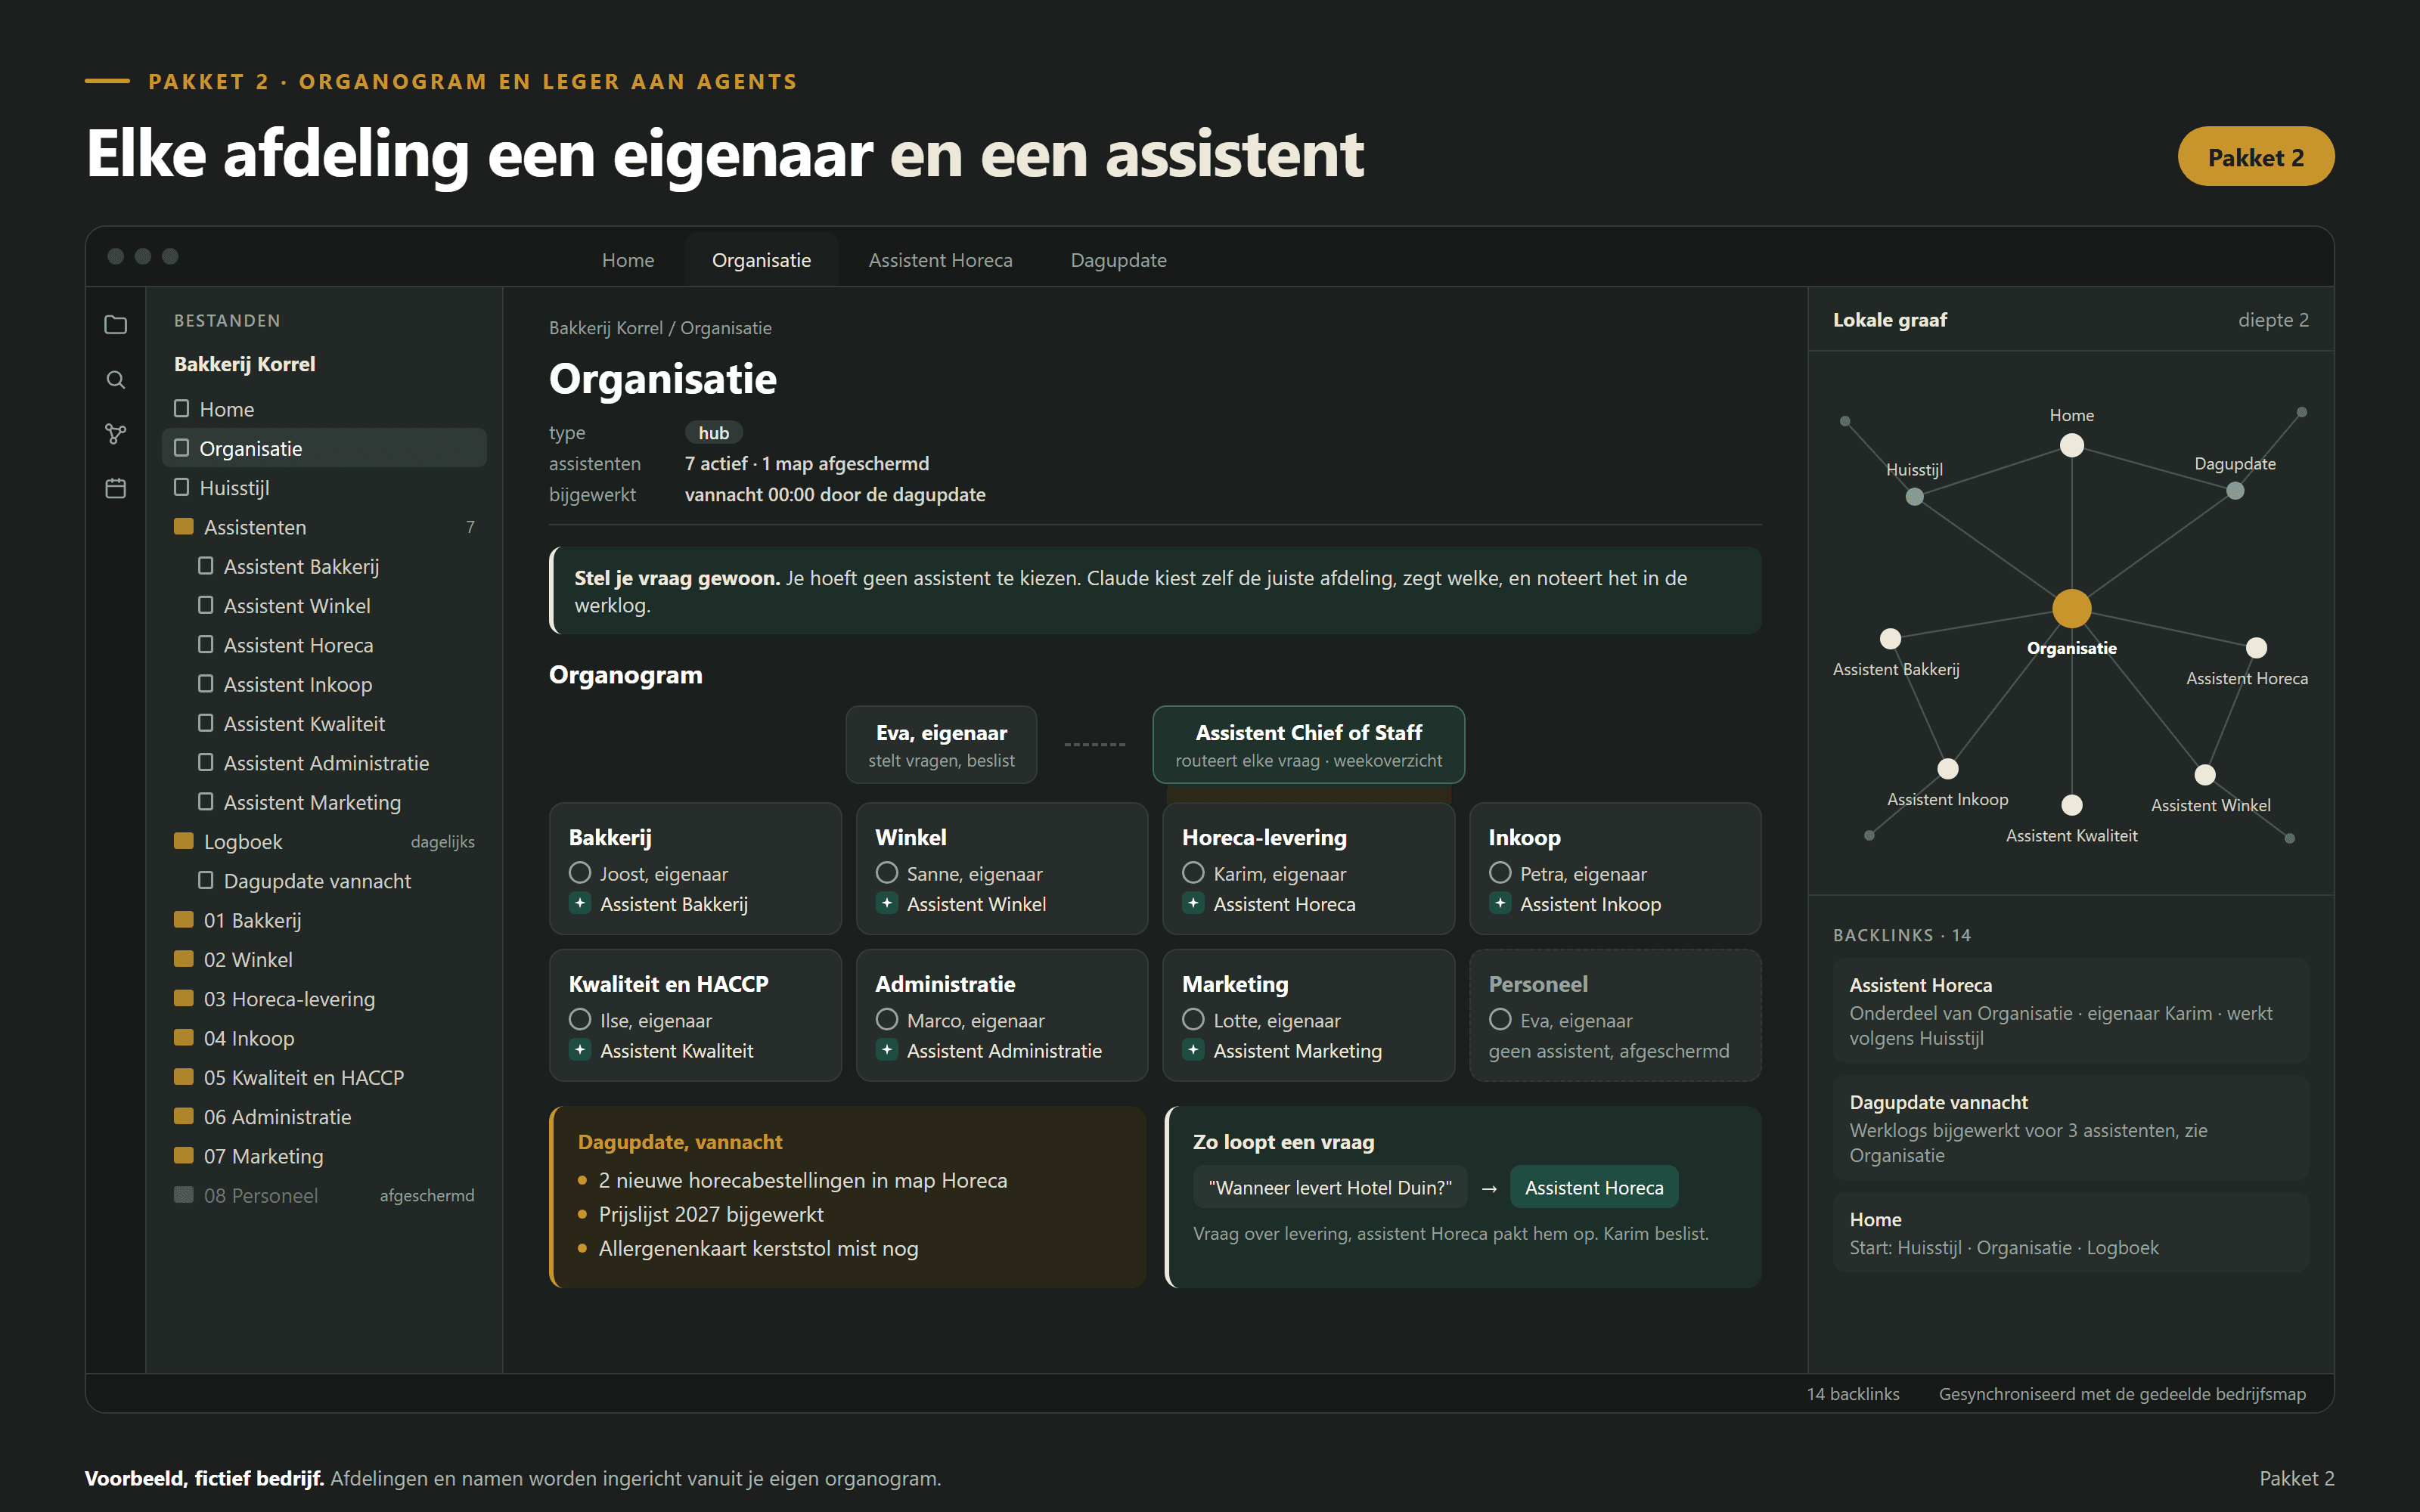The height and width of the screenshot is (1512, 2420).
Task: Select circle next to Ilse, eigenaar
Action: pyautogui.click(x=580, y=1020)
